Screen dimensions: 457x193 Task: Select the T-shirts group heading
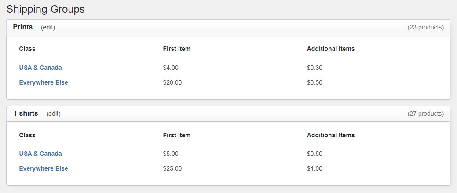click(26, 113)
